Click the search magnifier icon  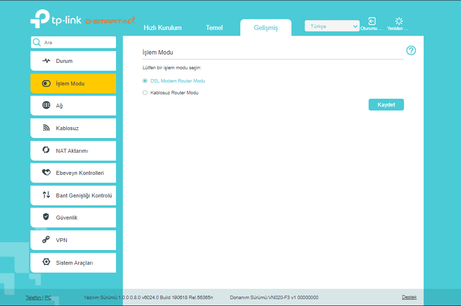click(37, 42)
